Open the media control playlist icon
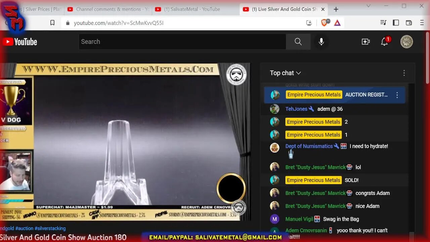The width and height of the screenshot is (430, 242). click(x=383, y=23)
